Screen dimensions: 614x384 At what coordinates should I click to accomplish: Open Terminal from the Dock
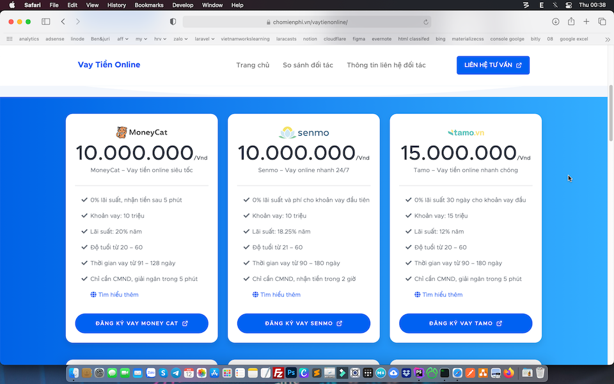click(445, 373)
